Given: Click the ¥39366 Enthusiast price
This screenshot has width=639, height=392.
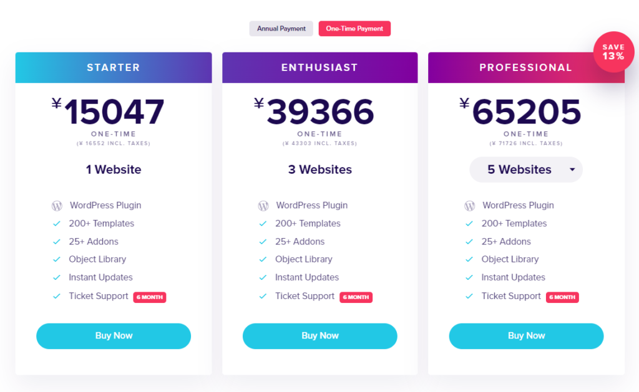Looking at the screenshot, I should tap(319, 112).
